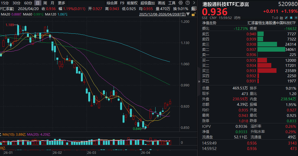The width and height of the screenshot is (298, 156).
Task: Open 前复权 price adjustment dropdown
Action: (132, 3)
